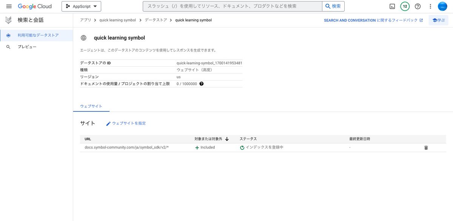453x221 pixels.
Task: Click the 学ぶ learn button
Action: [x=439, y=20]
